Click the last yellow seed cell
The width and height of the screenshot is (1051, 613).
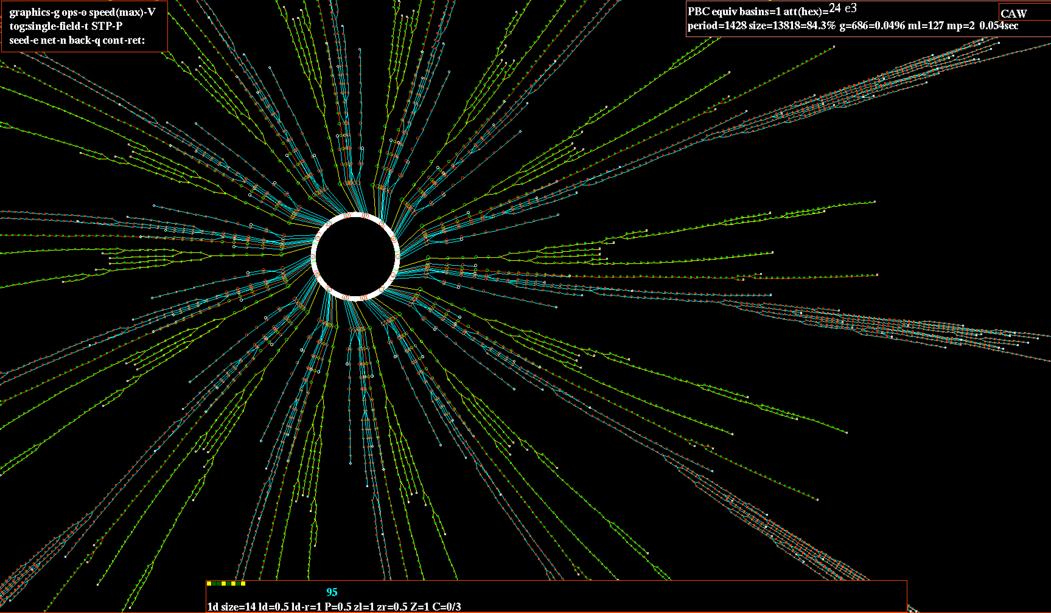(243, 584)
